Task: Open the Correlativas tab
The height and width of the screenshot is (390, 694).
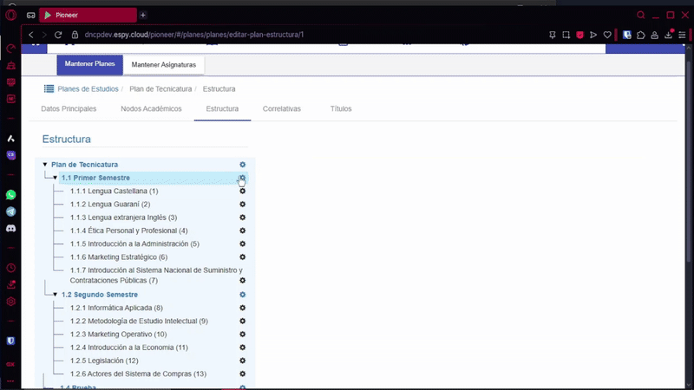Action: [x=281, y=109]
